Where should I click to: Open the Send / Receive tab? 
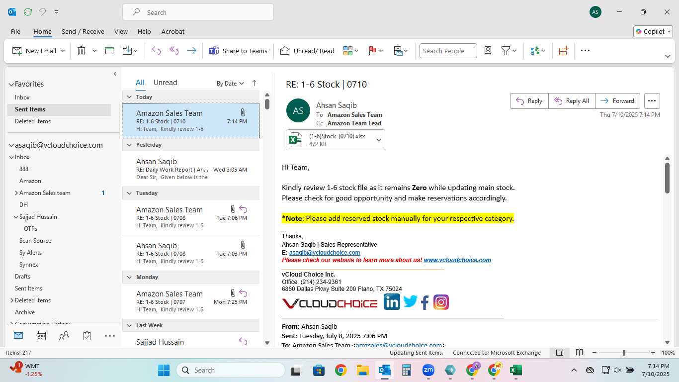point(83,31)
